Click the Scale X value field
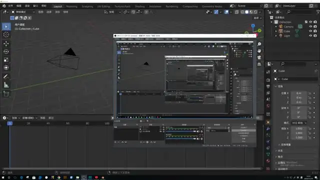The image size is (320, 180). [x=299, y=128]
